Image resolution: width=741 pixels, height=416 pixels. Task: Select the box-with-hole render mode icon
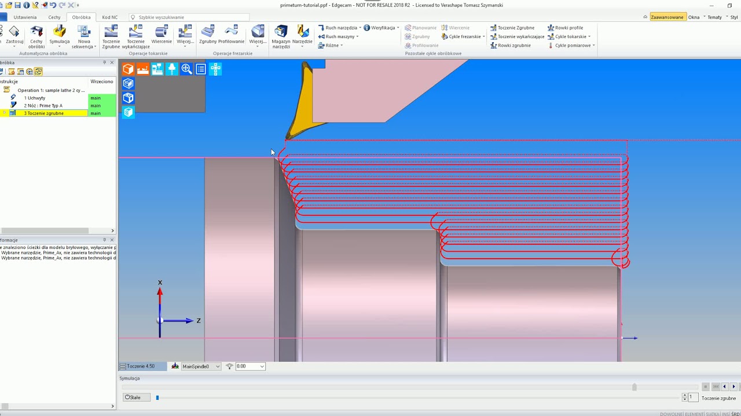(128, 98)
